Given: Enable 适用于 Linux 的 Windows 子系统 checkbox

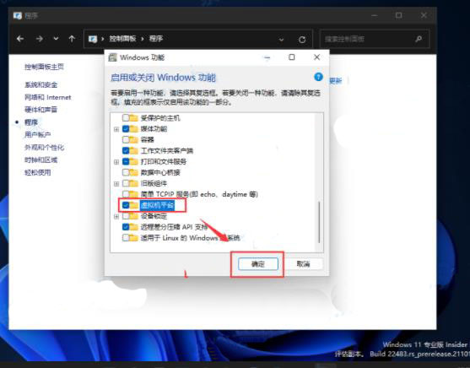Looking at the screenshot, I should point(126,238).
